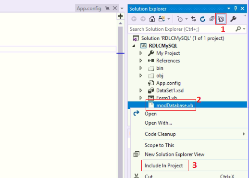Open search options dropdown arrow
Image resolution: width=249 pixels, height=178 pixels.
tap(244, 29)
